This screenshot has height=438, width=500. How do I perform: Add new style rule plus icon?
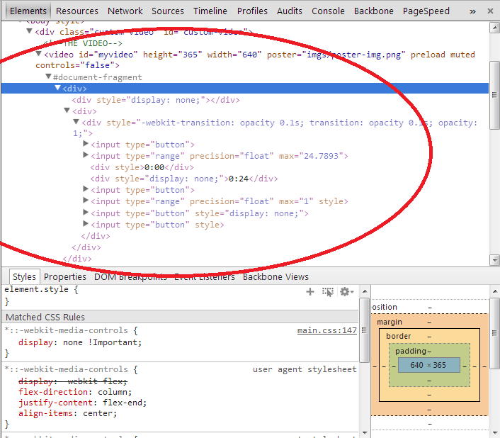(x=310, y=291)
